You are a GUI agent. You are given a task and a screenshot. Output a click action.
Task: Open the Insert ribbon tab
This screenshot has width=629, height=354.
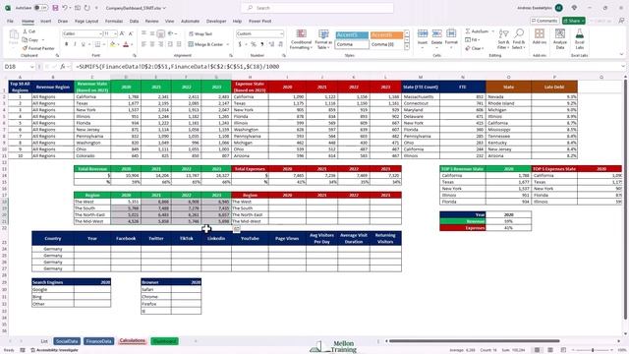(45, 21)
